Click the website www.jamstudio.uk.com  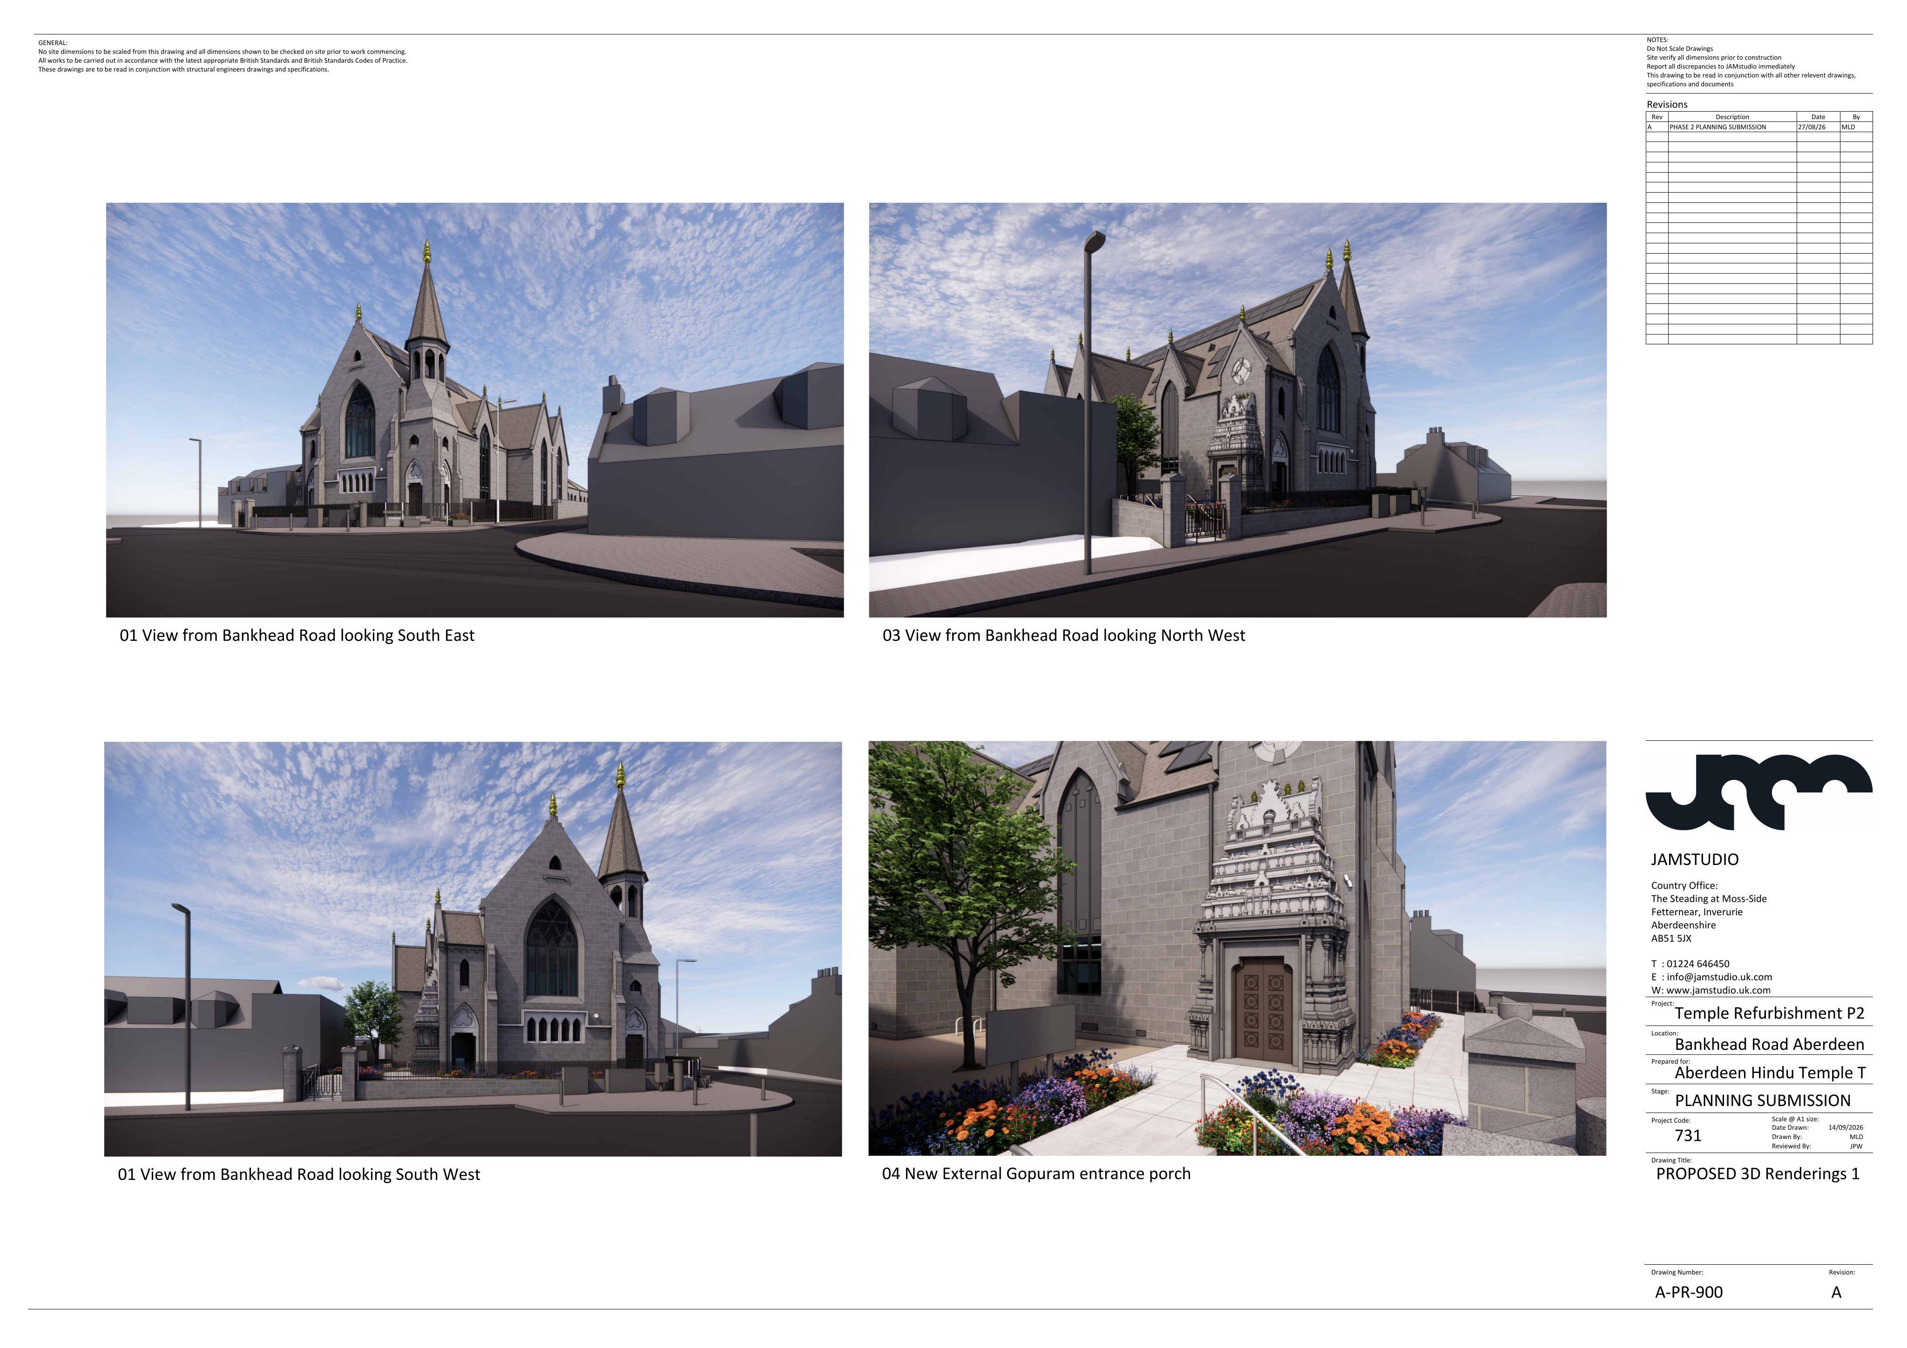[1718, 990]
